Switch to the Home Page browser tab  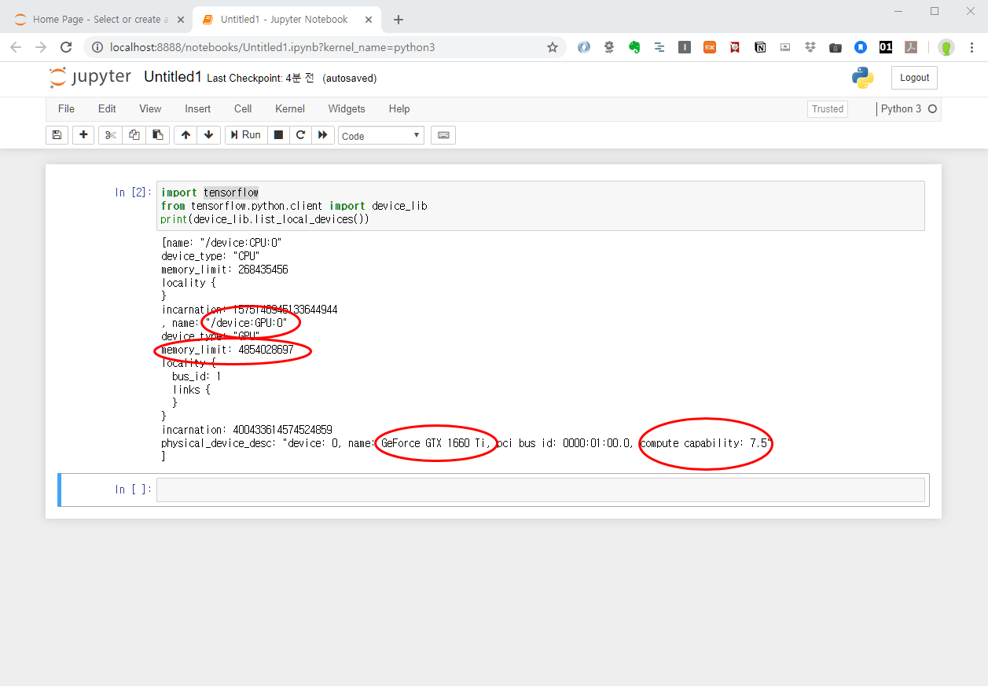pos(99,20)
